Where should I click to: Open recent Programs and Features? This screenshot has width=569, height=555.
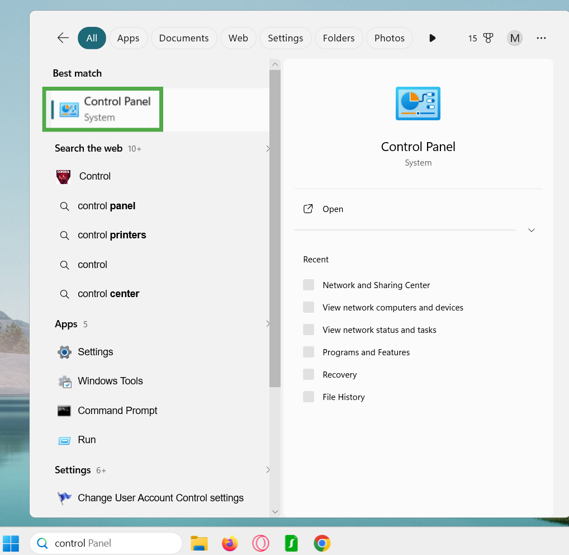(x=366, y=352)
